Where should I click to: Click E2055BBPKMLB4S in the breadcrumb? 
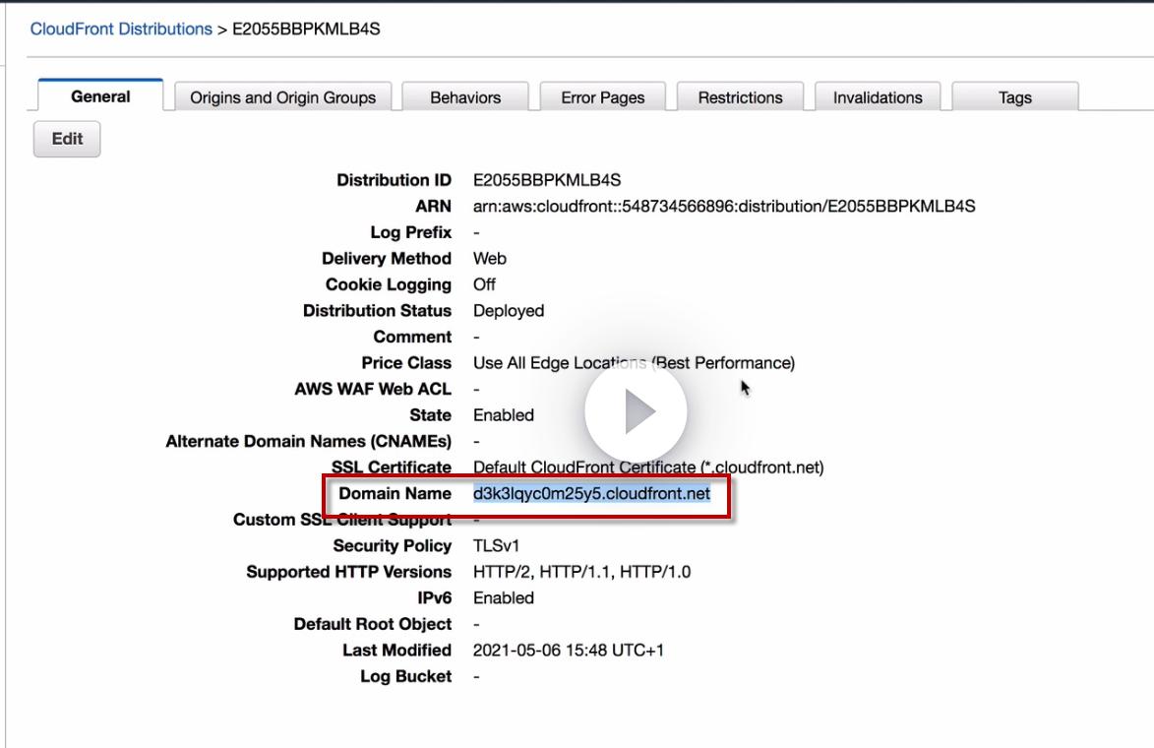(306, 29)
